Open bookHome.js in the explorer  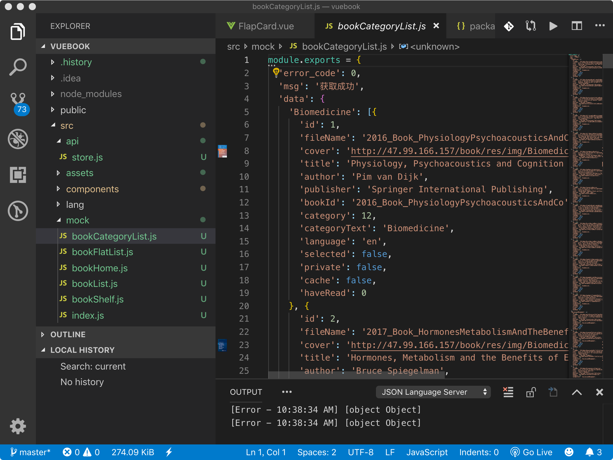click(x=100, y=268)
